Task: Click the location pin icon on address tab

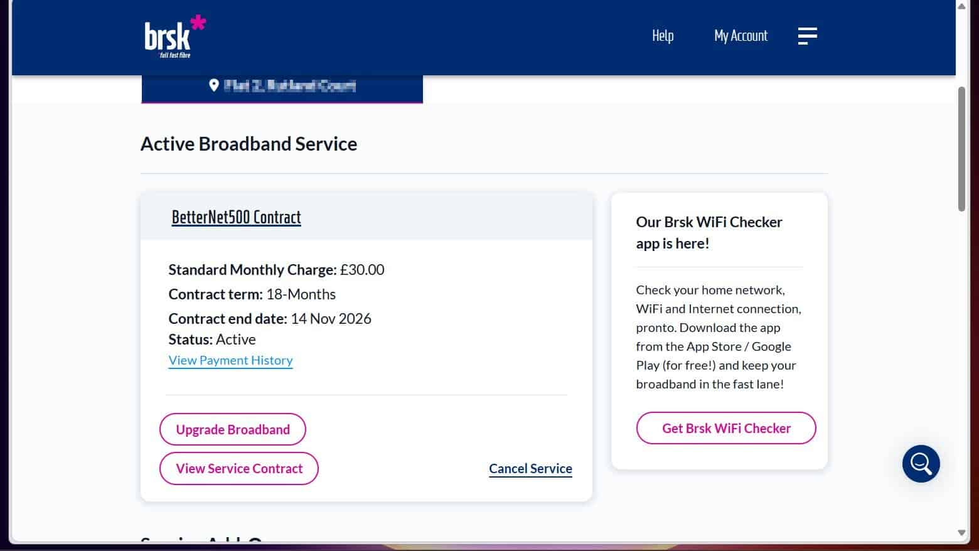Action: point(214,84)
